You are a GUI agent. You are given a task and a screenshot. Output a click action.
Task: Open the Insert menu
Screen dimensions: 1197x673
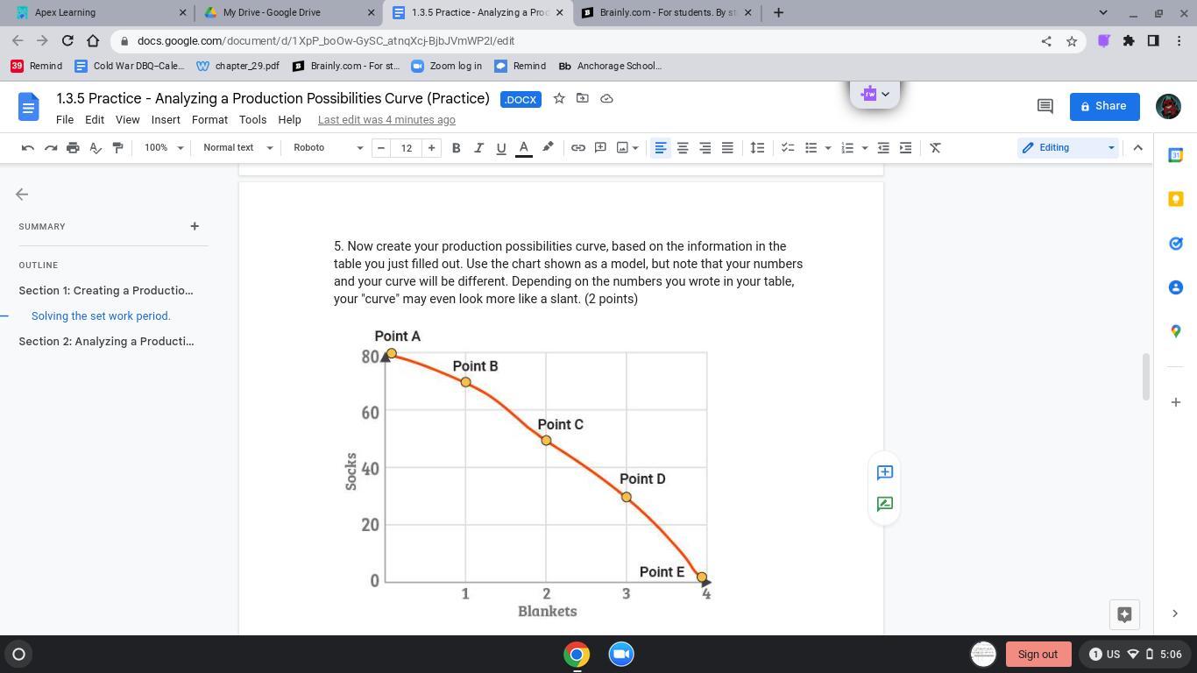pos(166,120)
